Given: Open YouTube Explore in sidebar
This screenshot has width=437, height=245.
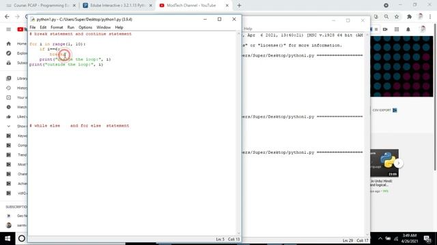Looking at the screenshot, I should [16, 53].
